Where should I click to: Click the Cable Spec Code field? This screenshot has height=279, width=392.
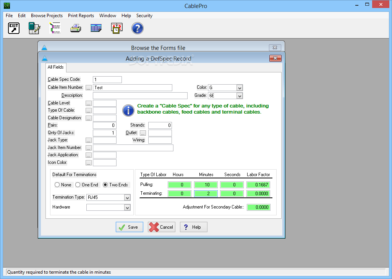pyautogui.click(x=107, y=80)
